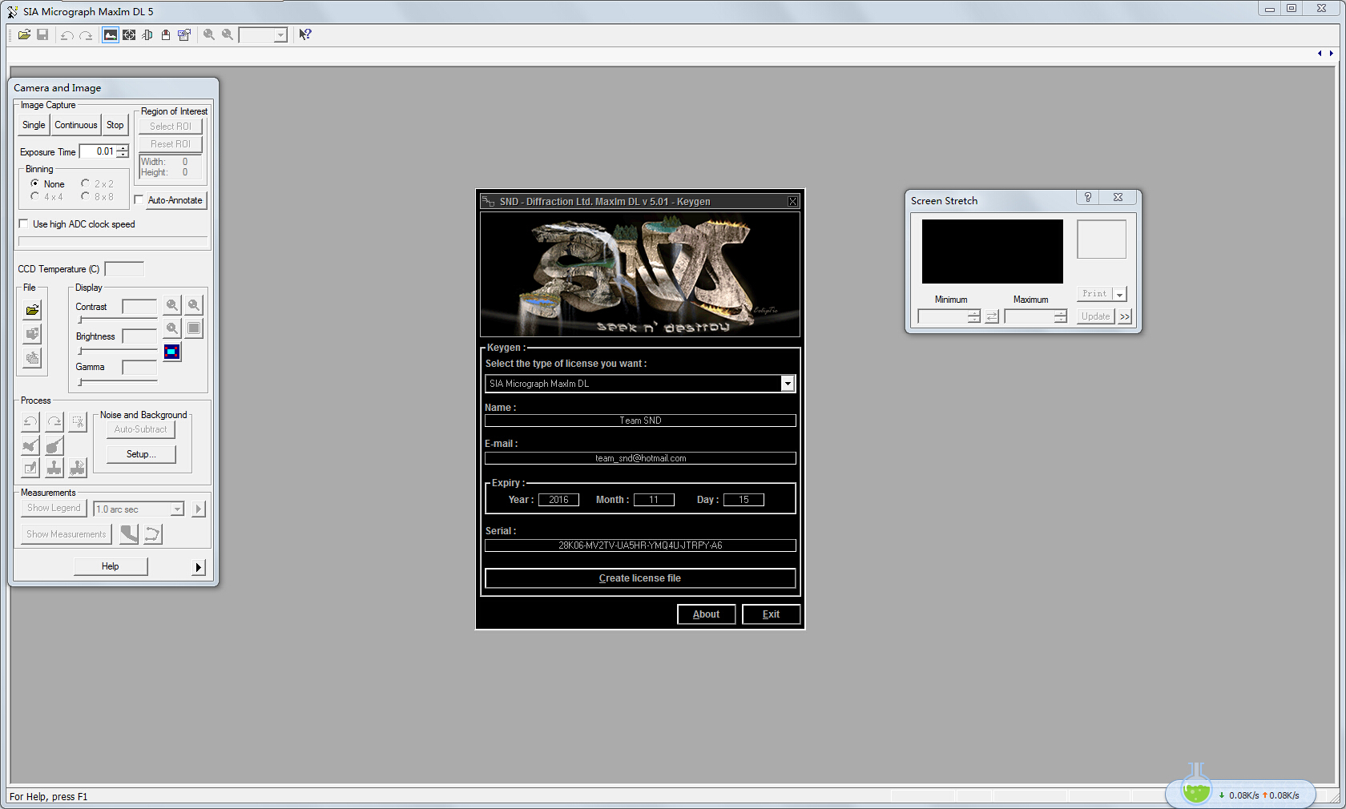Click the E-mail field in keygen

[640, 458]
